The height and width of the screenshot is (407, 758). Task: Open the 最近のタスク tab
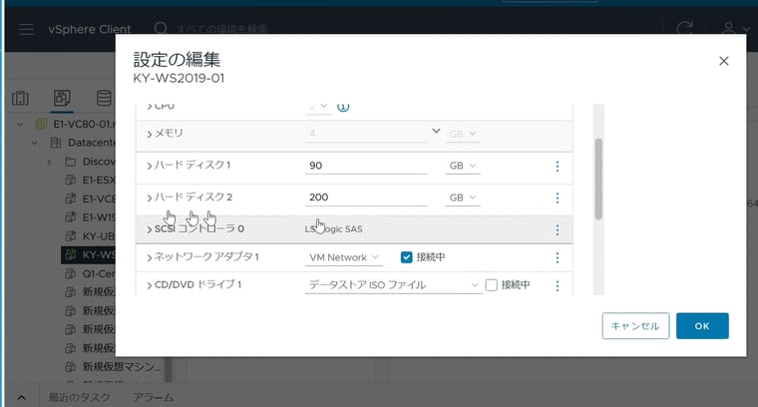[80, 398]
